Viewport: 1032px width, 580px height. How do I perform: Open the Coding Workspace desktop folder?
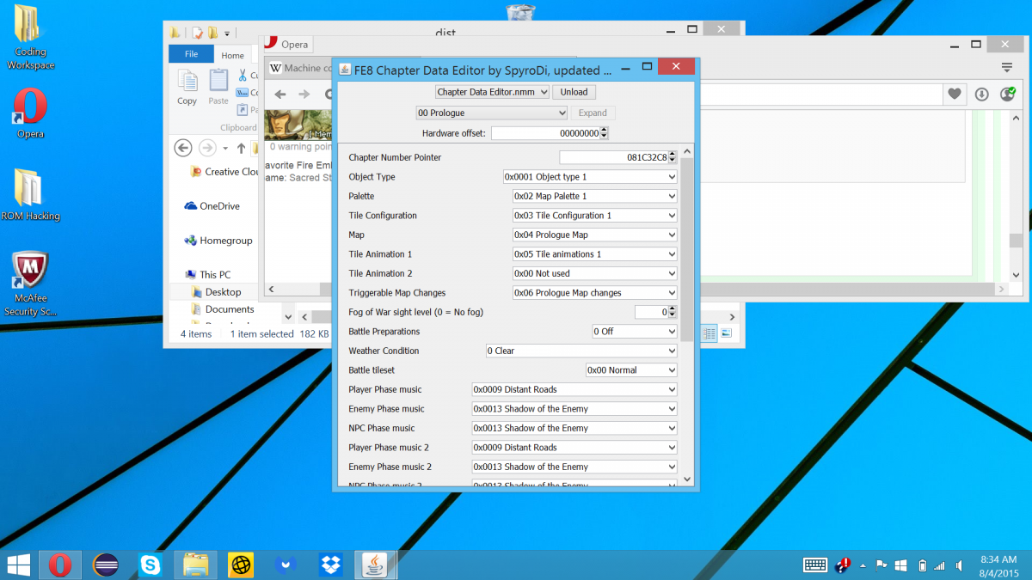(30, 38)
